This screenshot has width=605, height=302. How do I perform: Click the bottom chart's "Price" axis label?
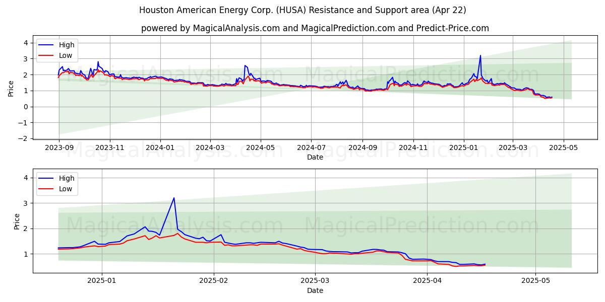[17, 221]
